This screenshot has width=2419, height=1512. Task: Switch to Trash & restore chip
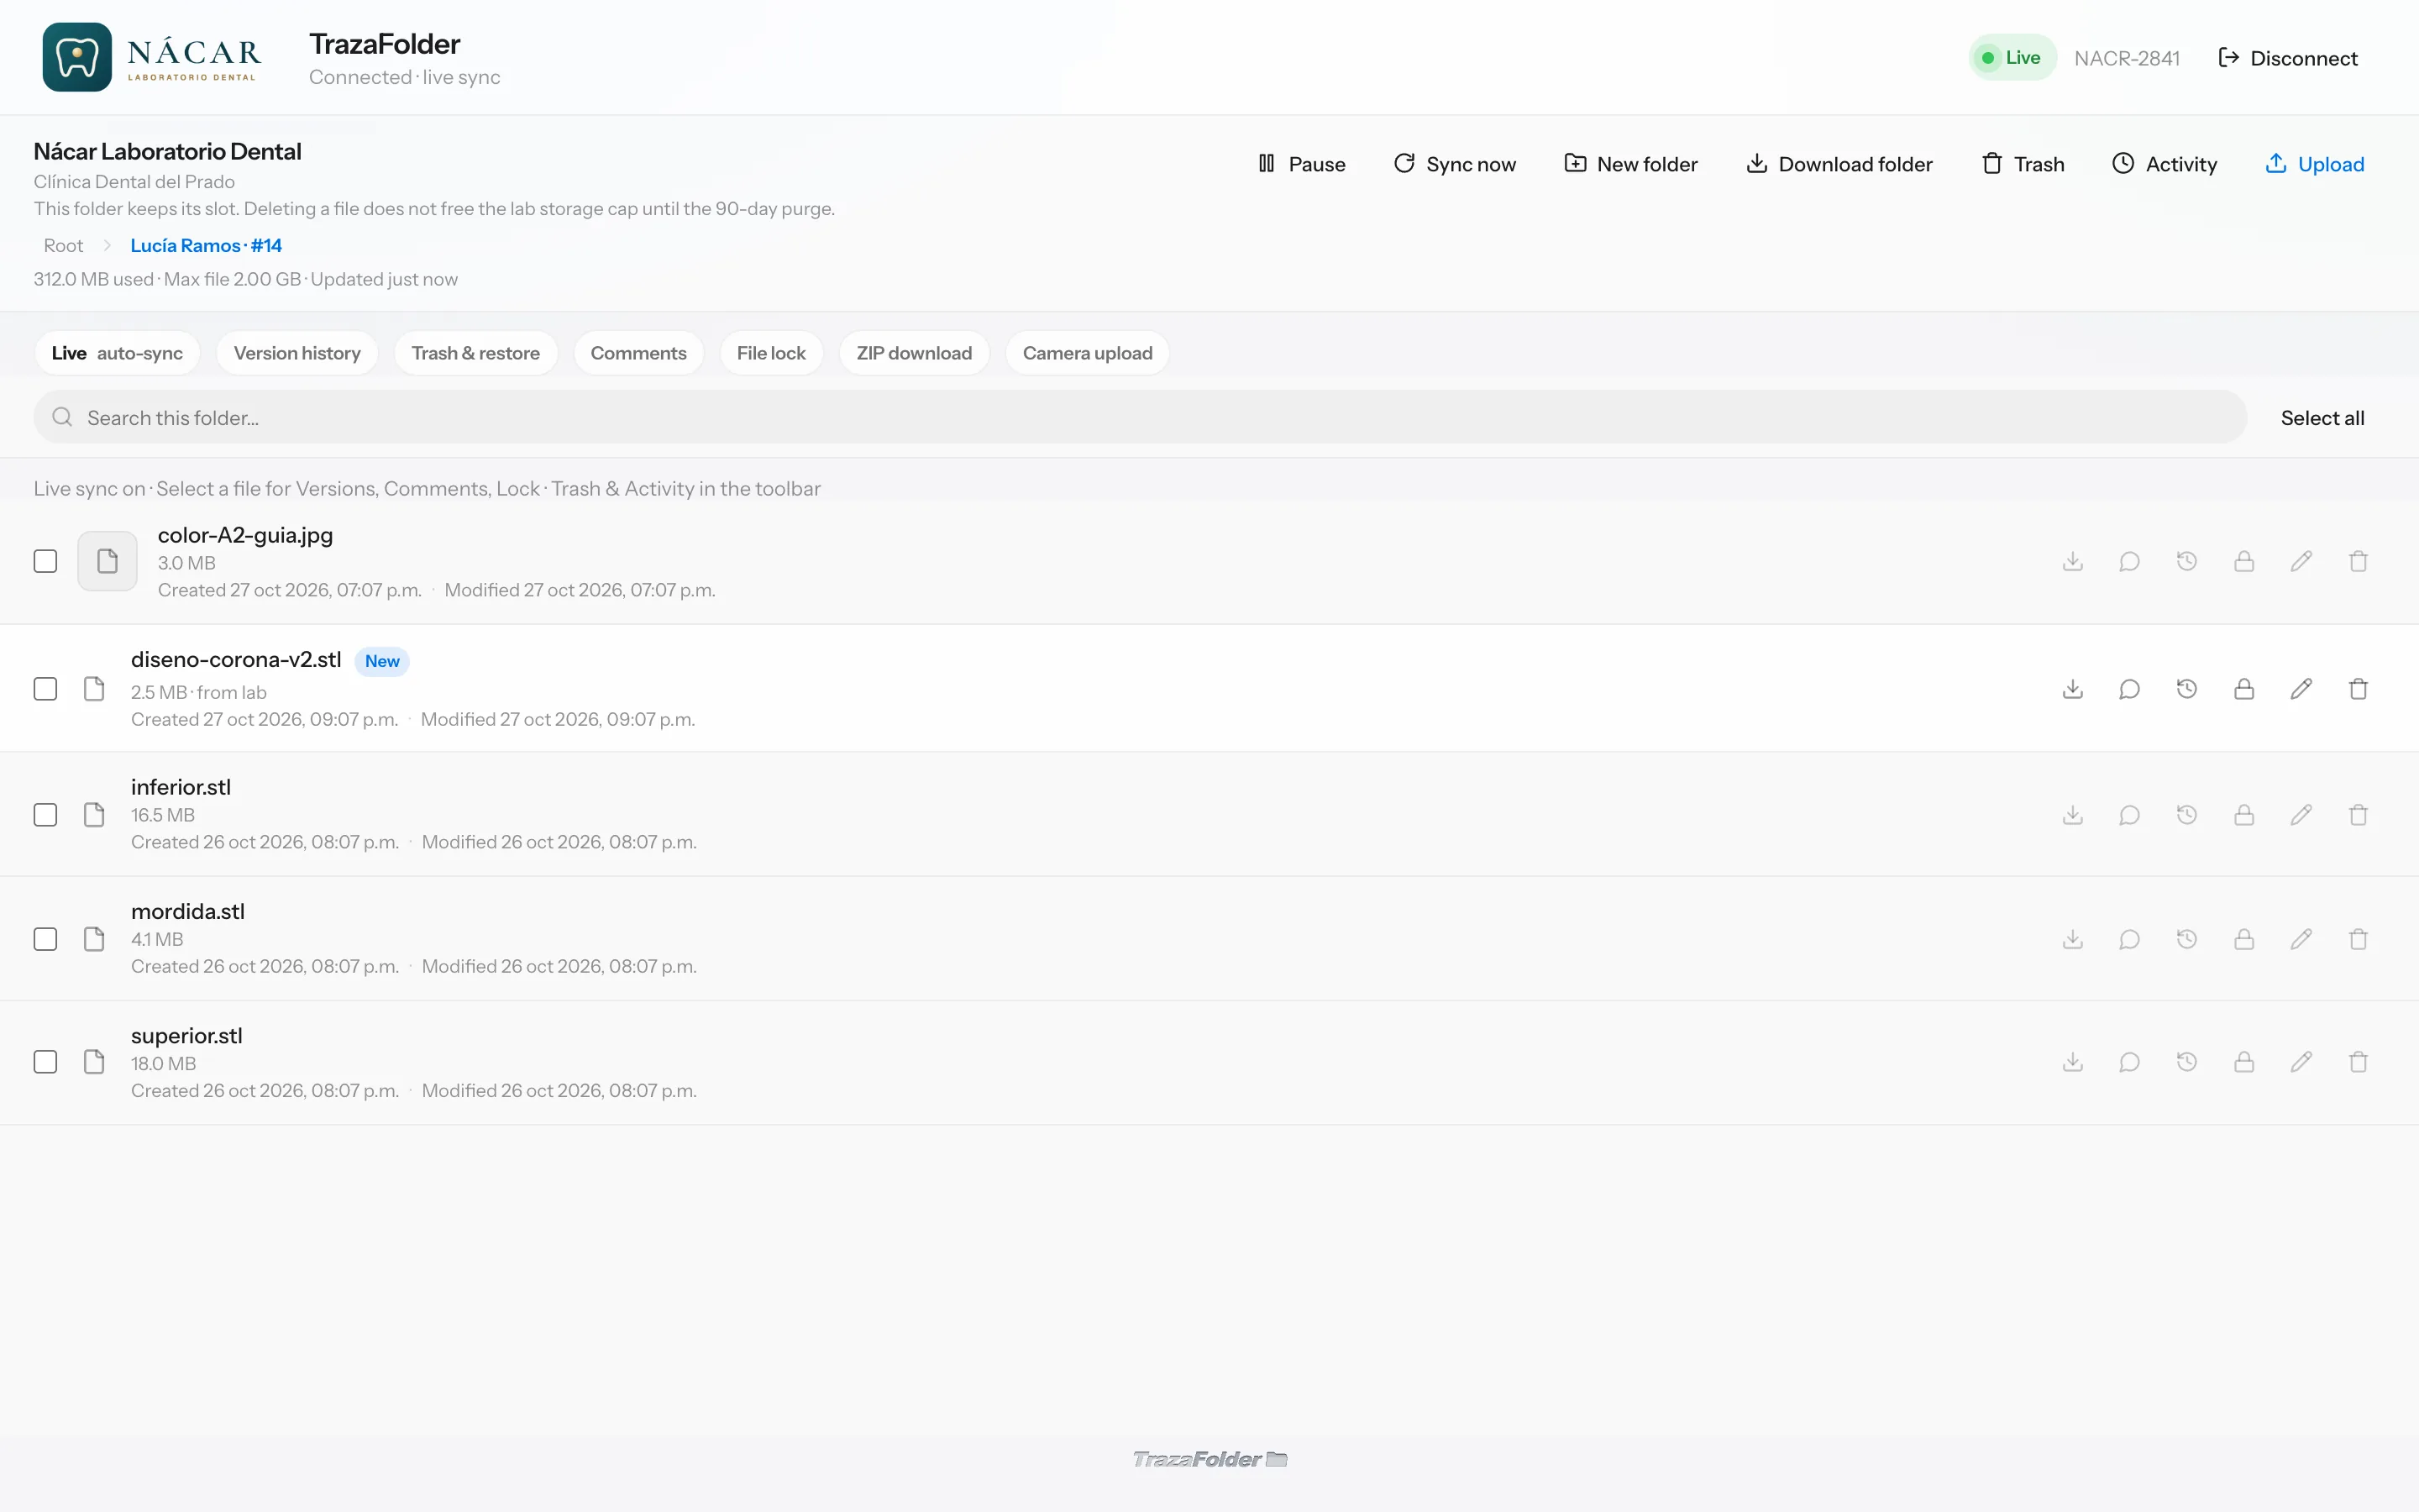pos(475,353)
